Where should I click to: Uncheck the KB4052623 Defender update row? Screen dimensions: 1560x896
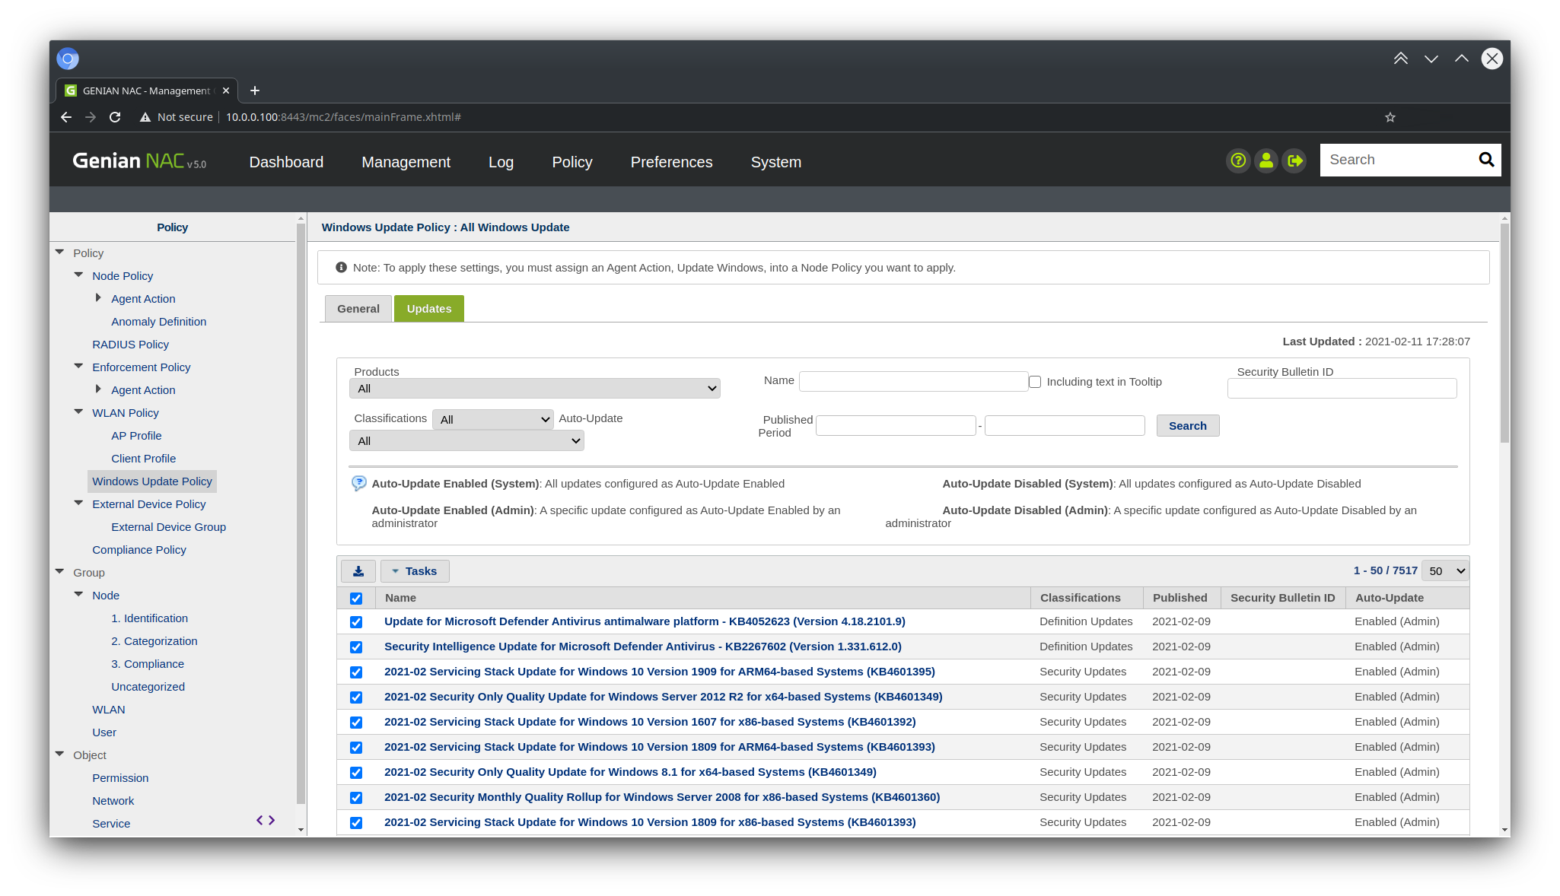356,622
